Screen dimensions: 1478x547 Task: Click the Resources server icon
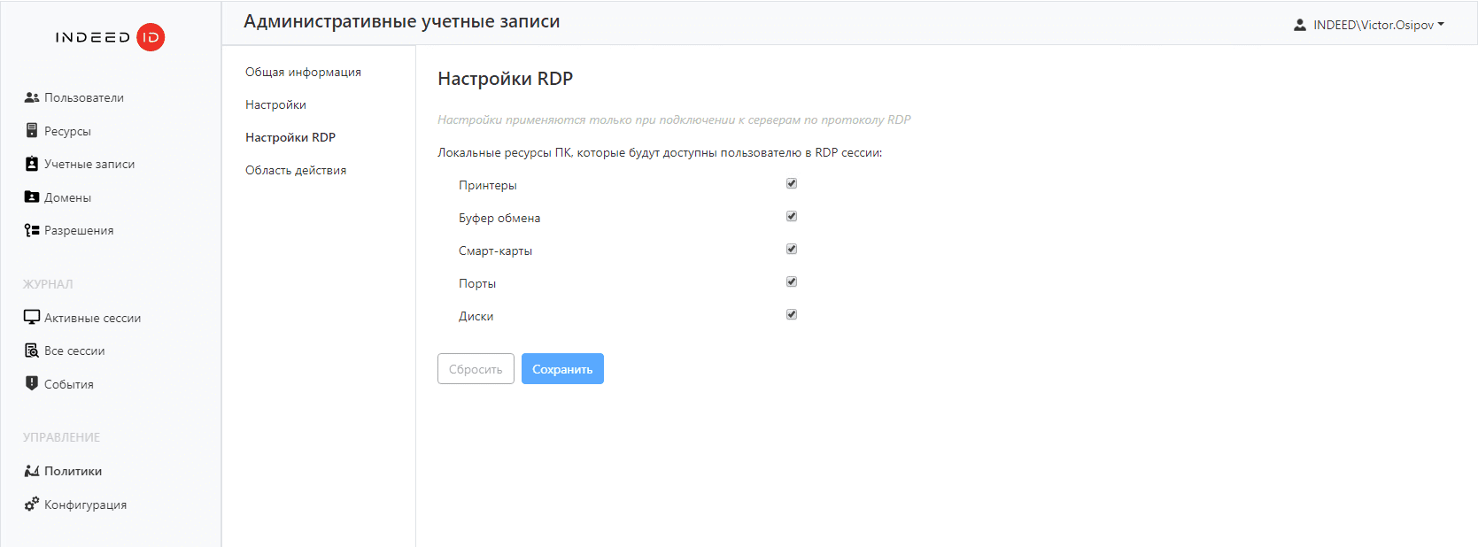[x=32, y=131]
